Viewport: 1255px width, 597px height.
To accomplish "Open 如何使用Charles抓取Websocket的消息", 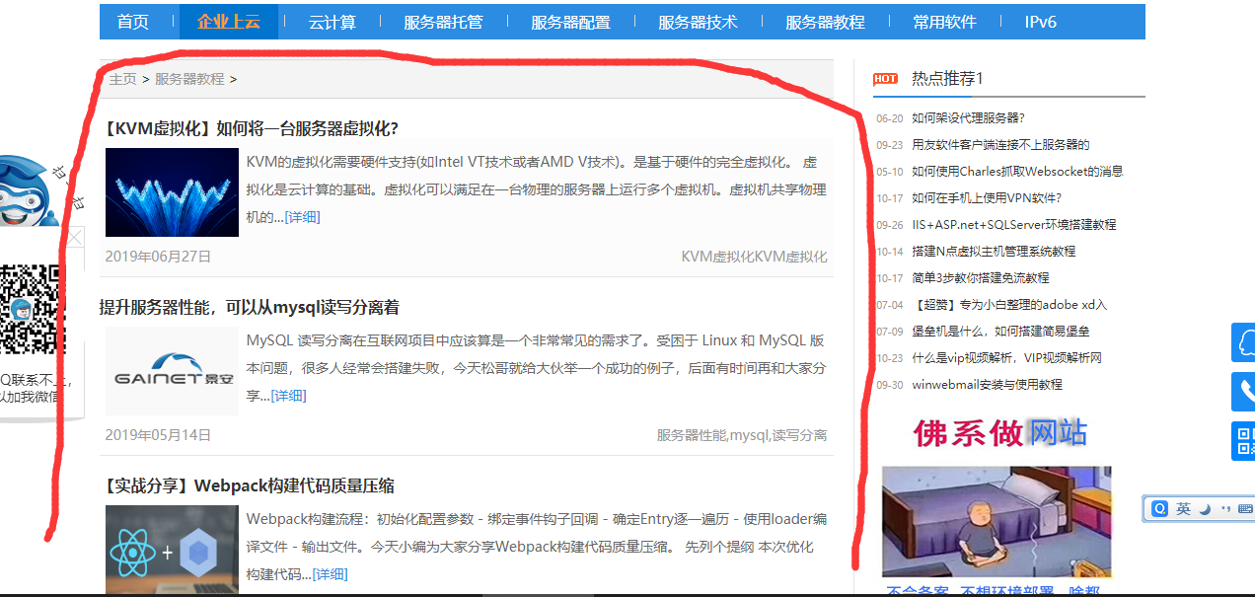I will [1017, 172].
